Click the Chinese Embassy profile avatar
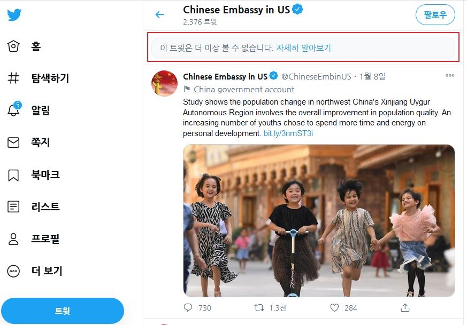The width and height of the screenshot is (467, 325). (x=164, y=83)
